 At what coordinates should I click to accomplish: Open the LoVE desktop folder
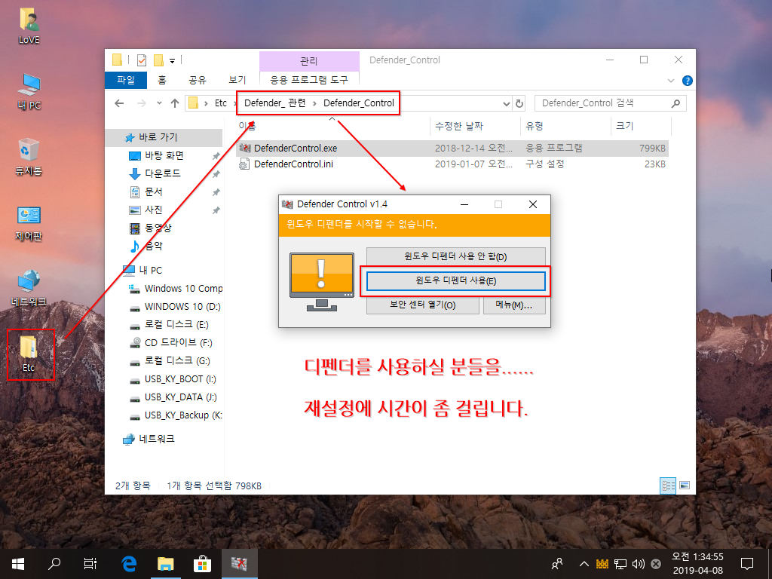[29, 26]
